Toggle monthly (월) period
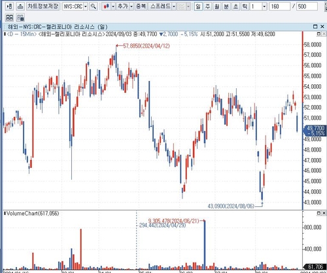 (x=217, y=7)
